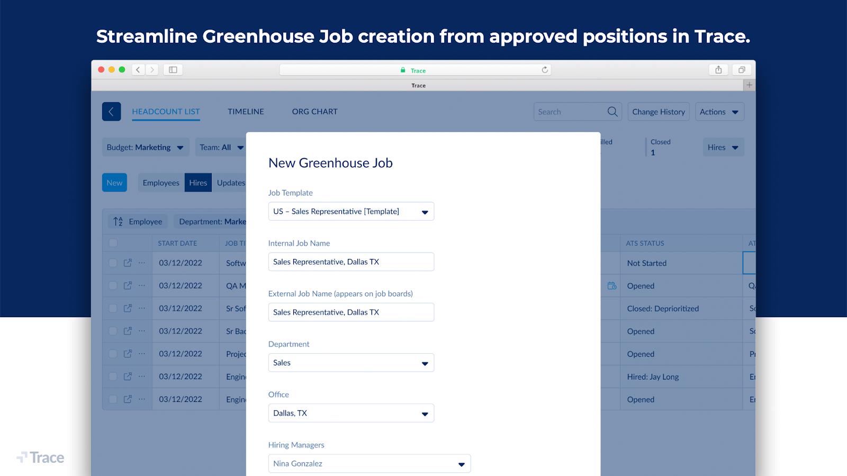
Task: Click the Hired: Jay Long status cell
Action: (x=681, y=376)
